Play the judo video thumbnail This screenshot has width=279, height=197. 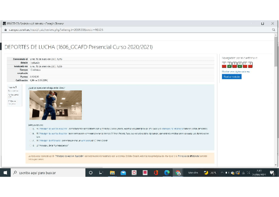click(56, 105)
